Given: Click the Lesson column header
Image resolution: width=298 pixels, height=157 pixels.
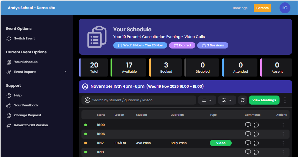Looking at the screenshot, I should click(119, 115).
